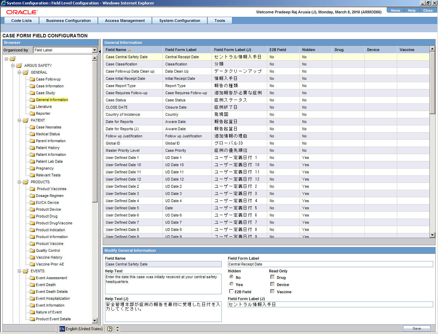Open the Business Configuration menu

(68, 21)
